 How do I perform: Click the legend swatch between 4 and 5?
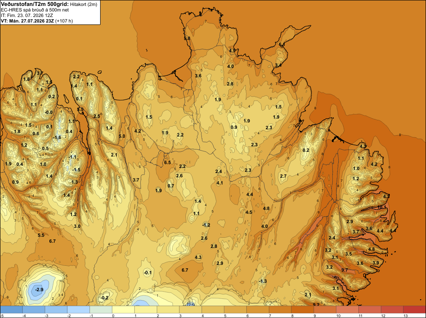pyautogui.click(x=213, y=309)
